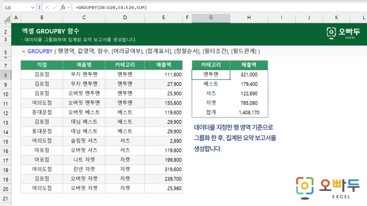Select the 오버핏 셔츠 product cell
This screenshot has height=206, width=367.
point(84,150)
